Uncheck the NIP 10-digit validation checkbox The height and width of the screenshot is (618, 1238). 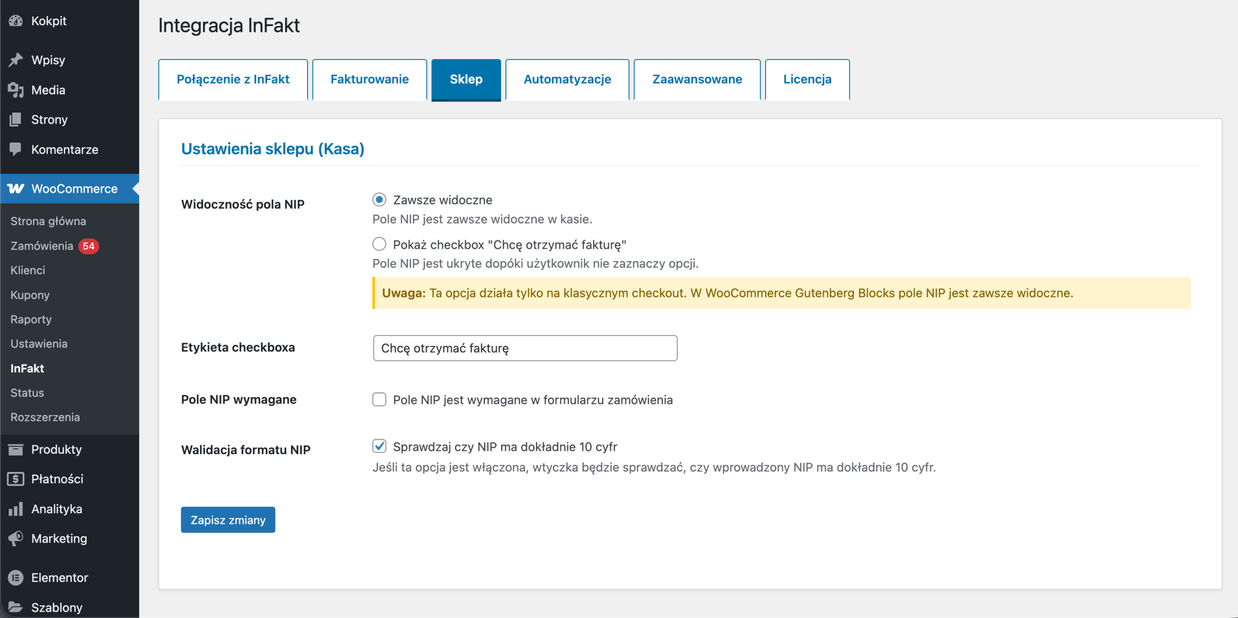pyautogui.click(x=379, y=446)
